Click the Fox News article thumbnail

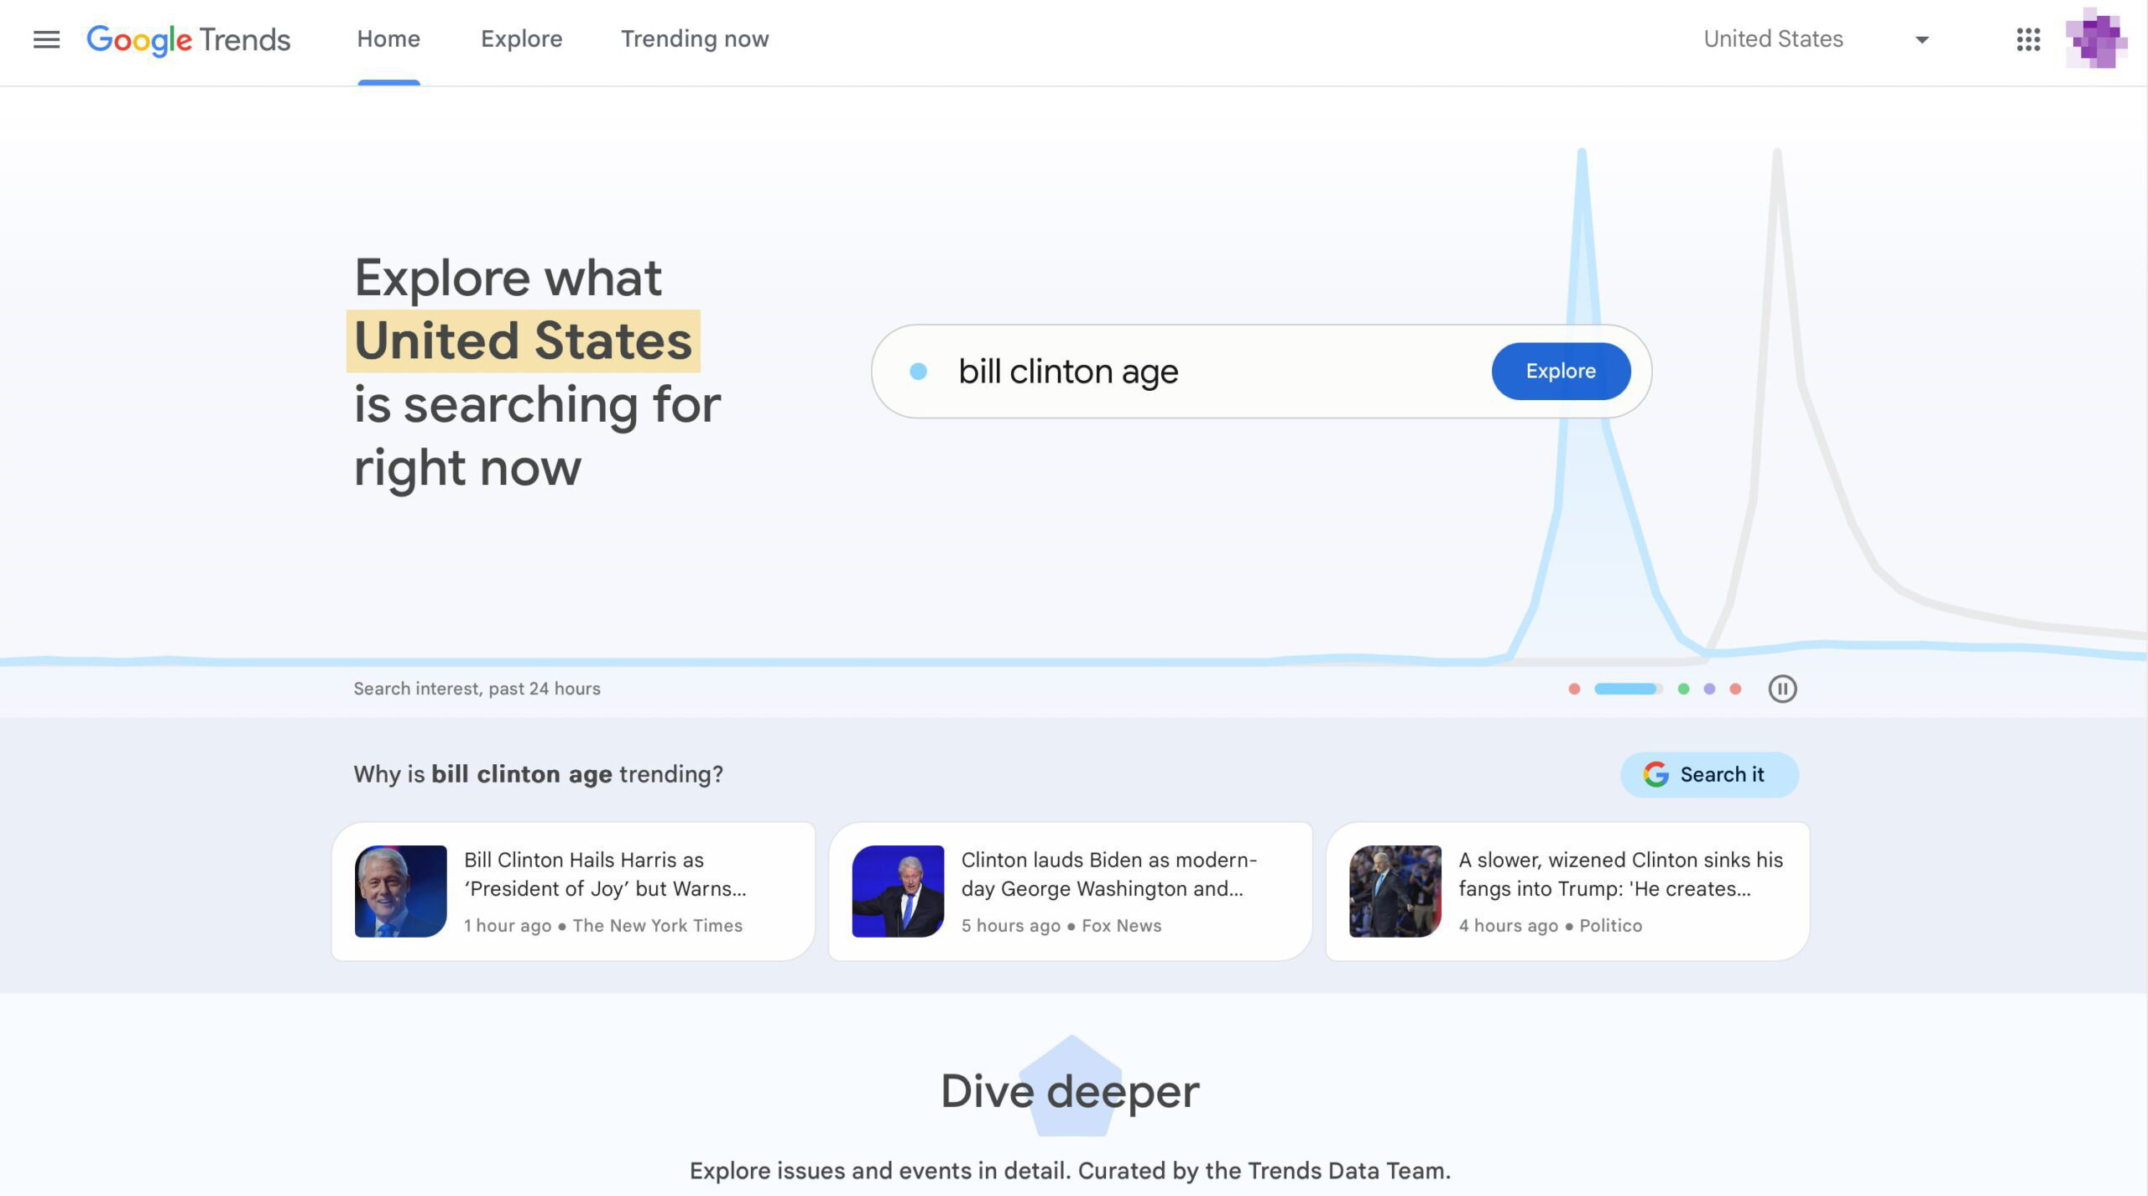pos(898,891)
